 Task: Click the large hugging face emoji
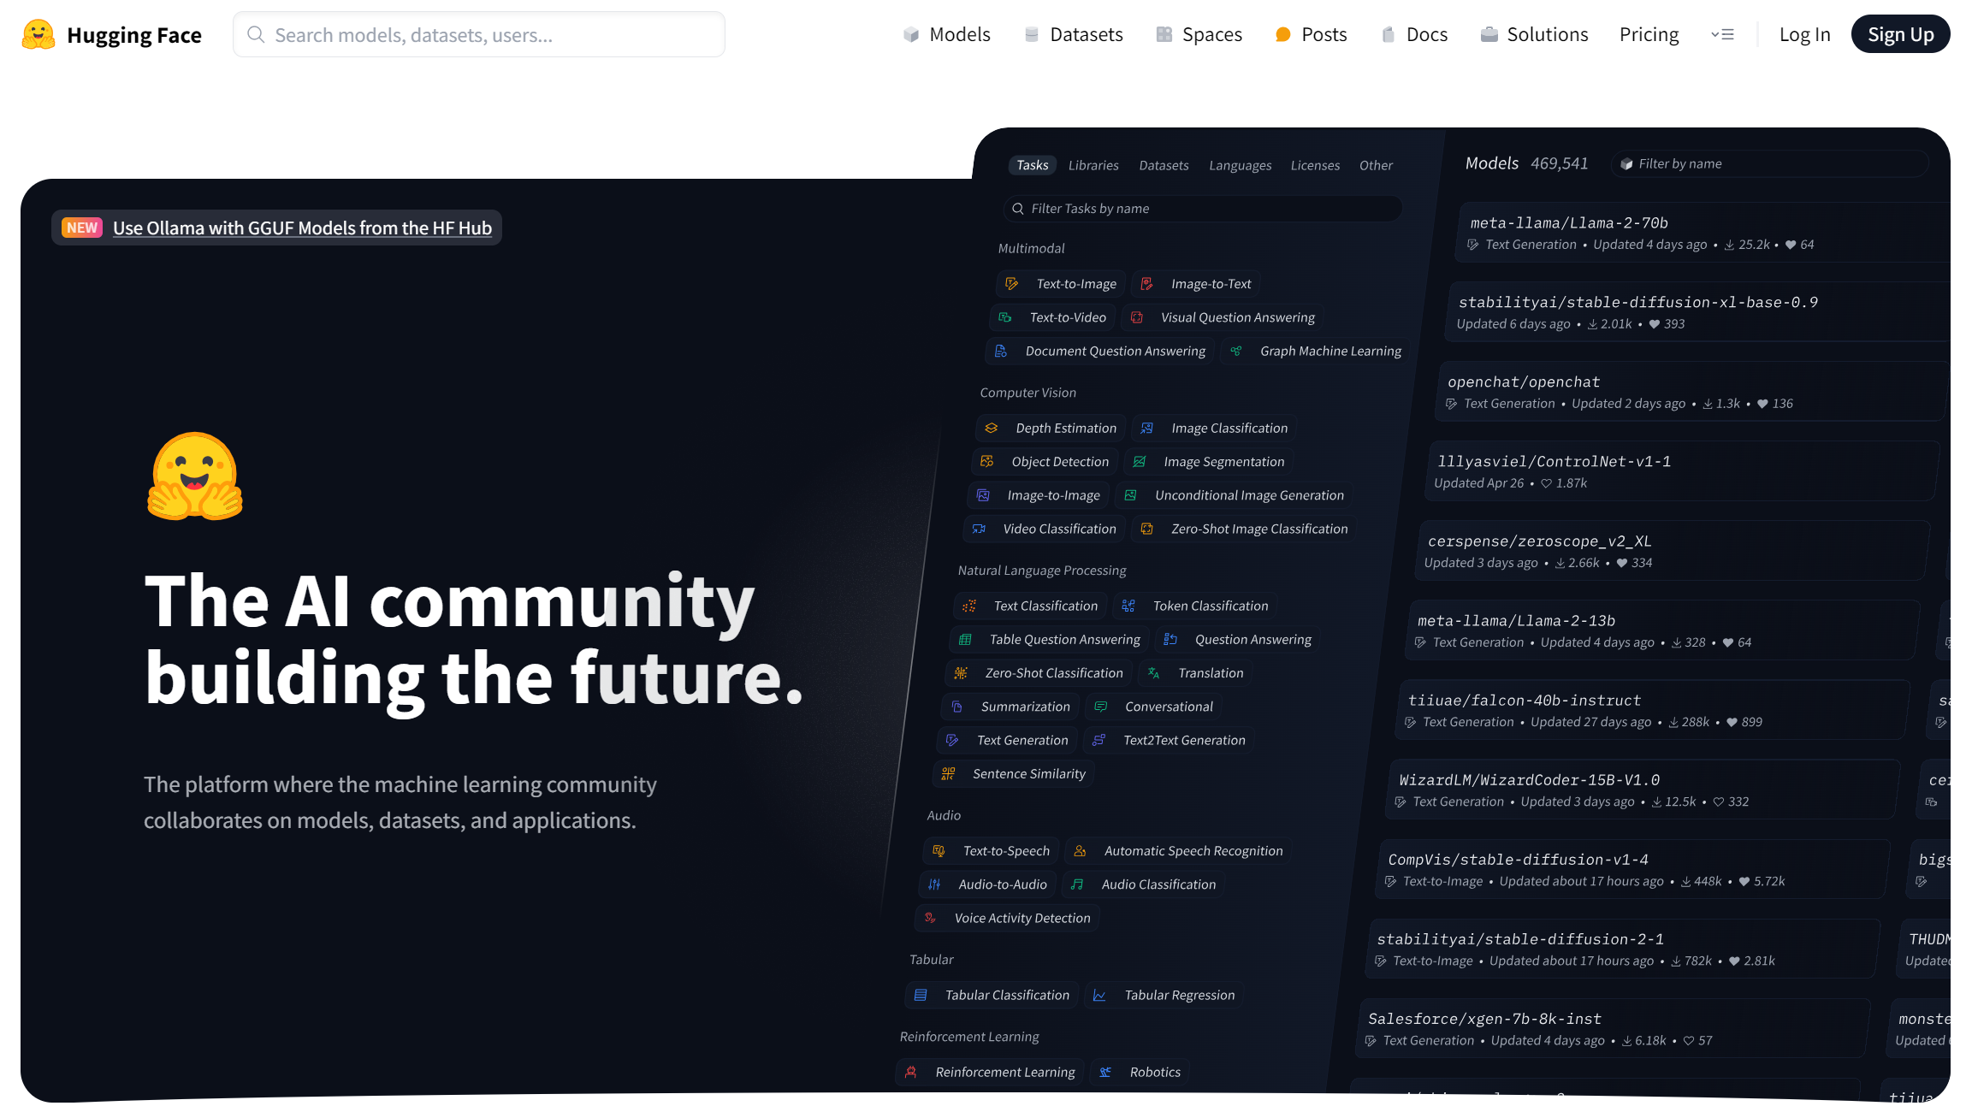195,476
